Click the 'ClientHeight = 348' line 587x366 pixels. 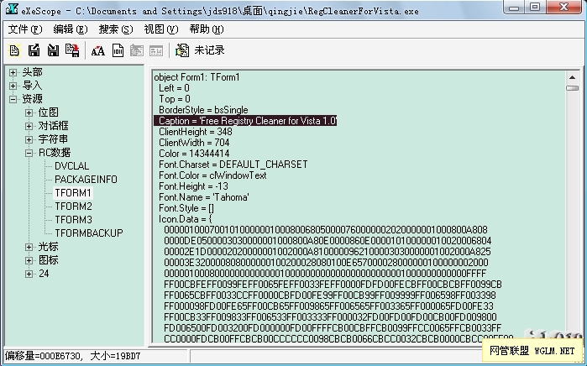pyautogui.click(x=196, y=132)
